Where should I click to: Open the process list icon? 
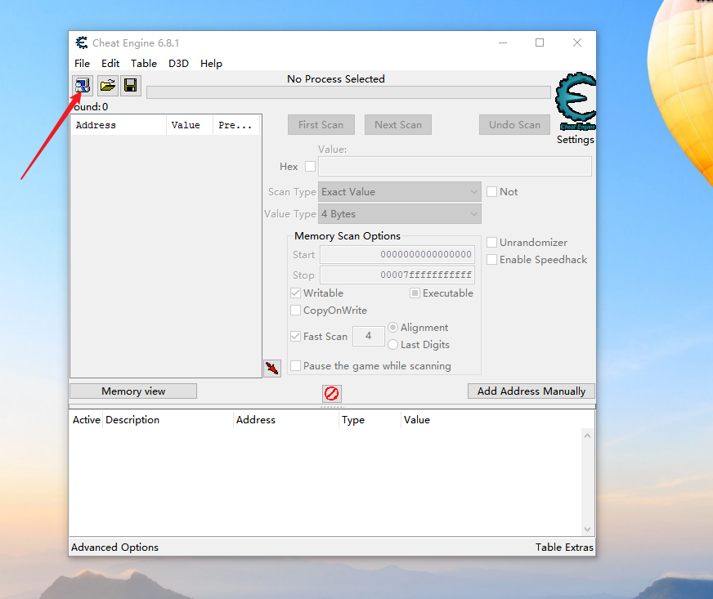[83, 86]
